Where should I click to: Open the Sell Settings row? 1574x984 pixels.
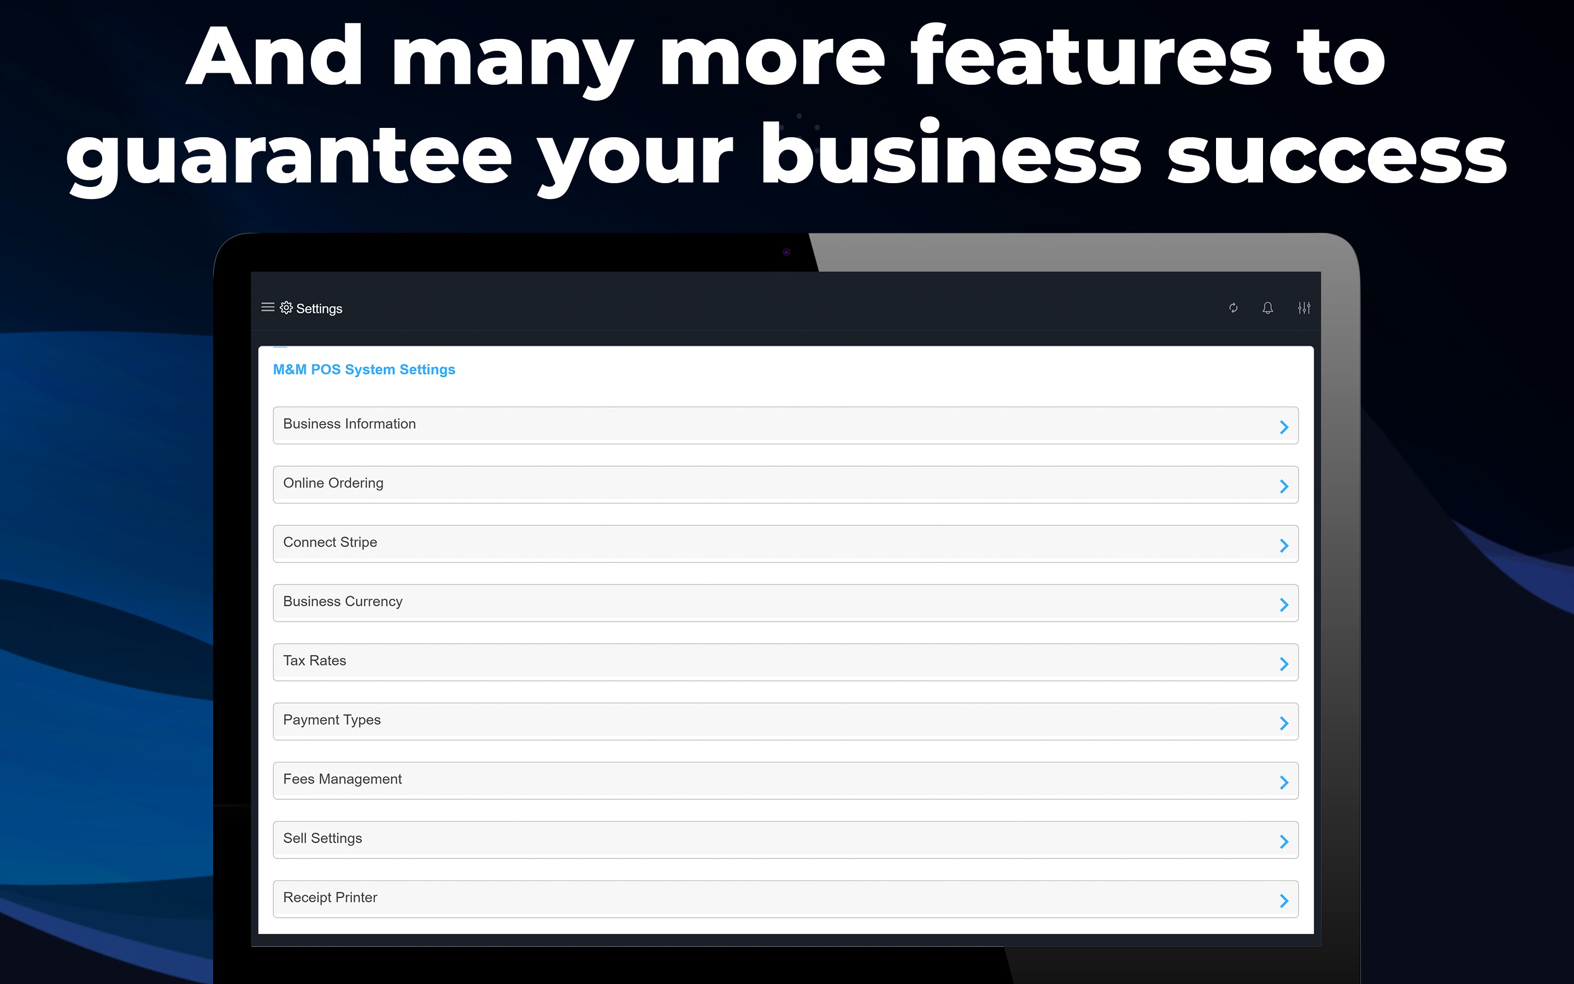point(785,840)
